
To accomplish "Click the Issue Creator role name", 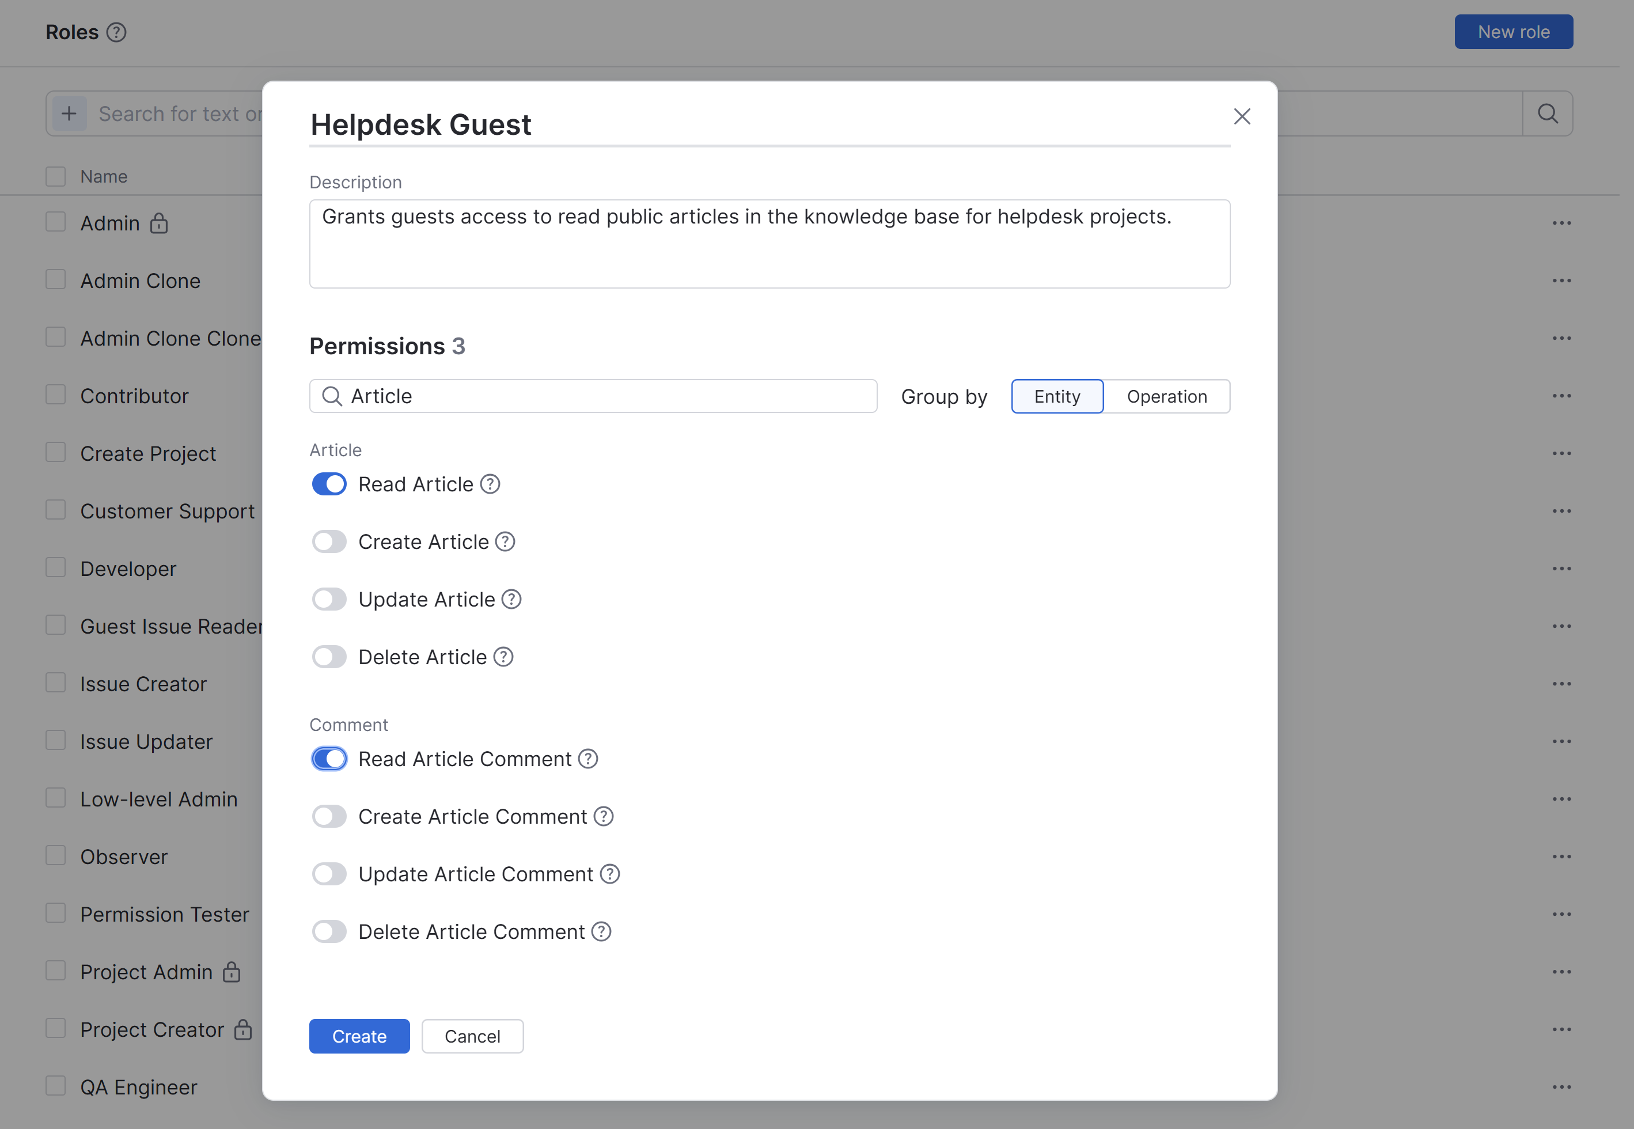I will pyautogui.click(x=143, y=684).
